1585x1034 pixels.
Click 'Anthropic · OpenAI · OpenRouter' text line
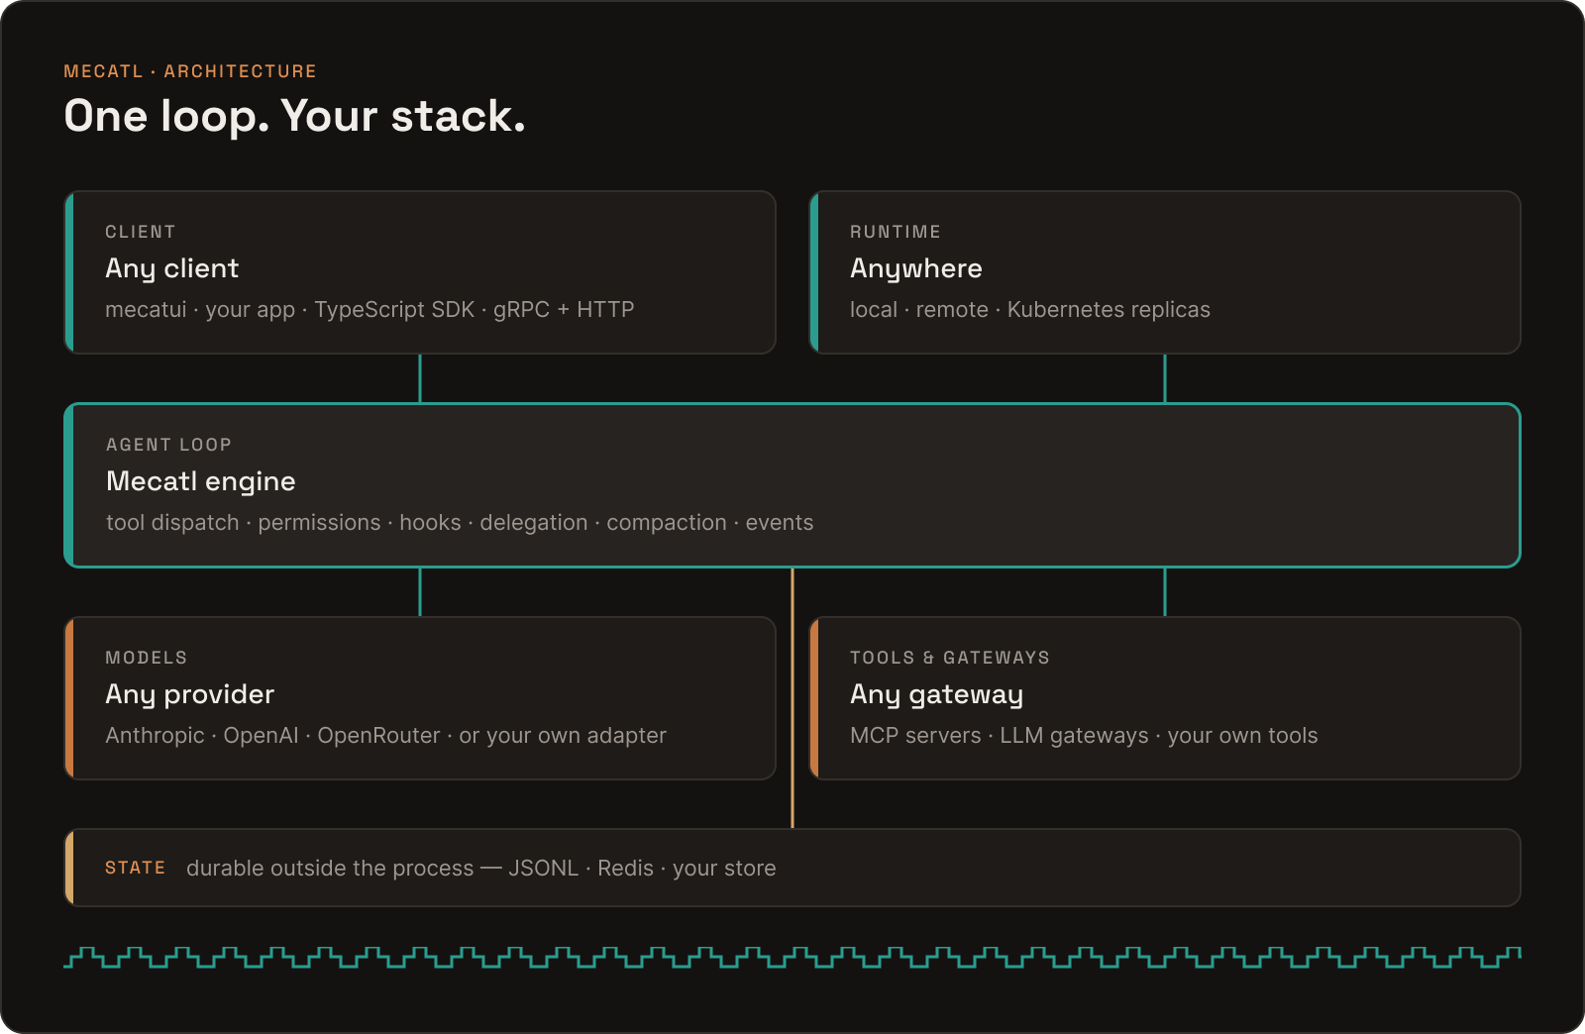pyautogui.click(x=385, y=736)
